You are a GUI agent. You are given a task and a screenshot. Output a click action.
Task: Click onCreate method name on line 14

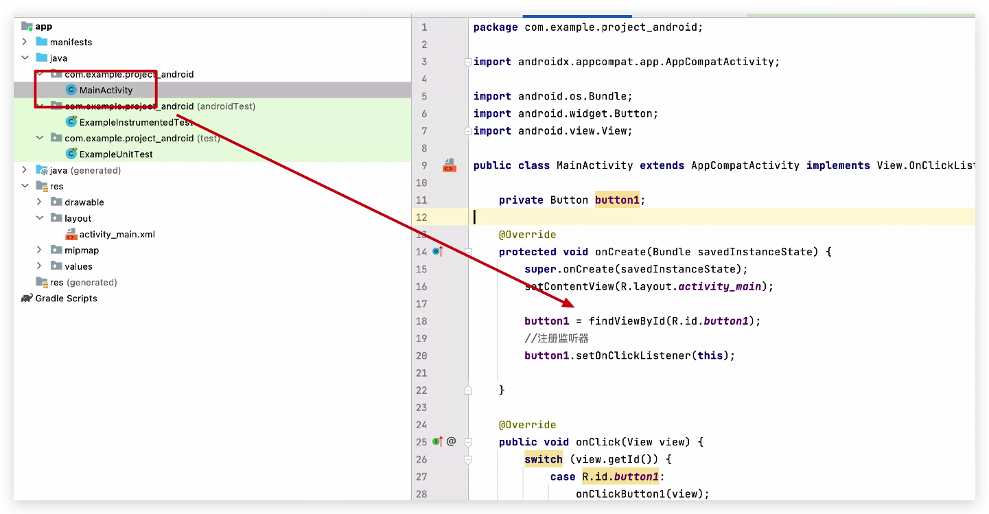coord(620,252)
